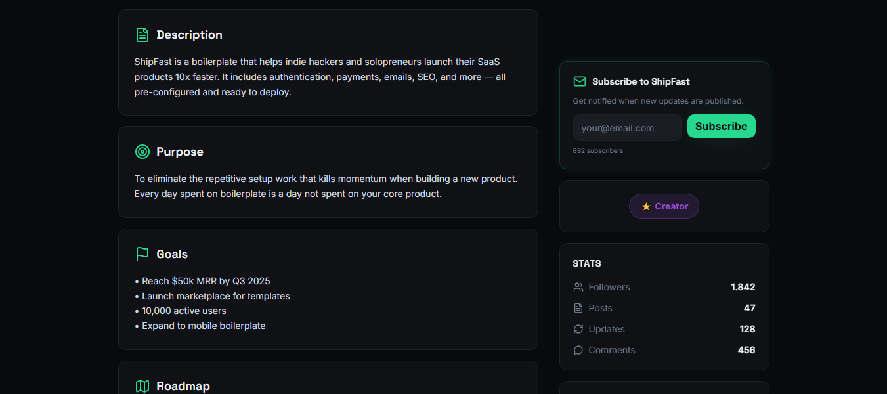Click the Posts stat label
Image resolution: width=887 pixels, height=394 pixels.
point(600,308)
